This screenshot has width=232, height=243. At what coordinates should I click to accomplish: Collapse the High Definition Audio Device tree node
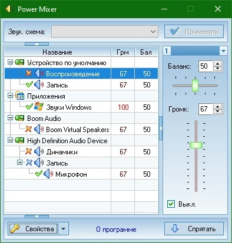pyautogui.click(x=10, y=140)
